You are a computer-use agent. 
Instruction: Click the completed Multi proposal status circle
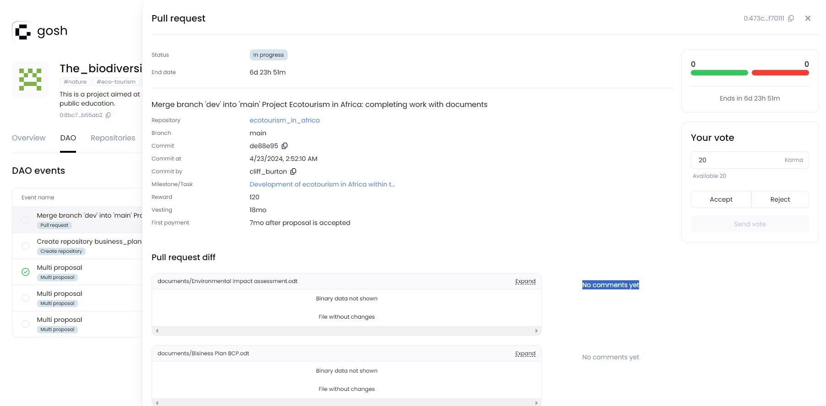point(26,272)
